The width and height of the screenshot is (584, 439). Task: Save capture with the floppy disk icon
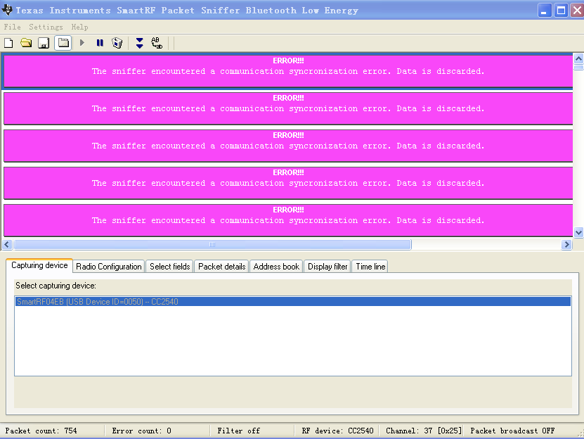click(44, 43)
